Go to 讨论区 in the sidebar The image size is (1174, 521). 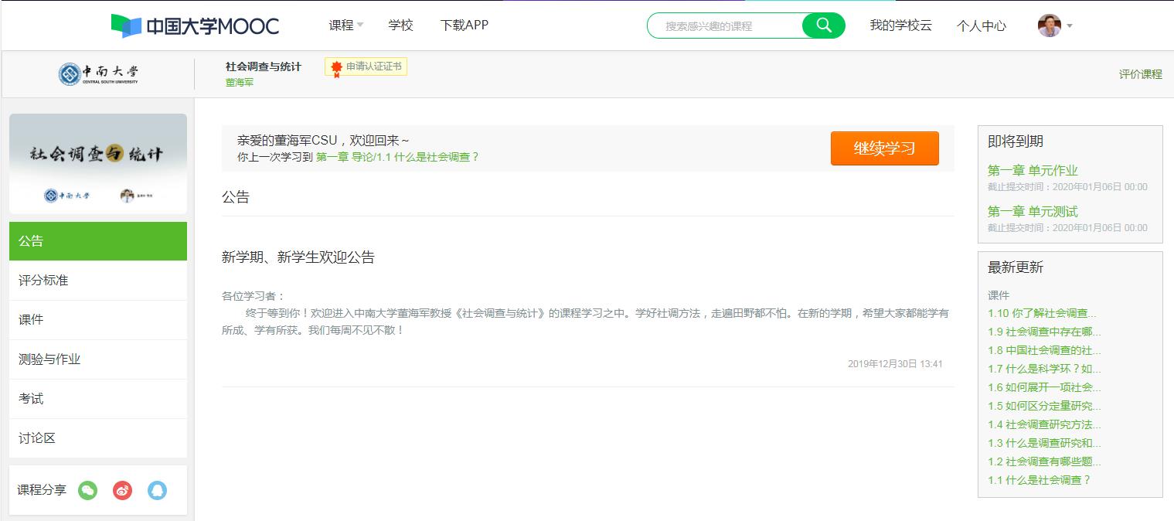point(37,438)
